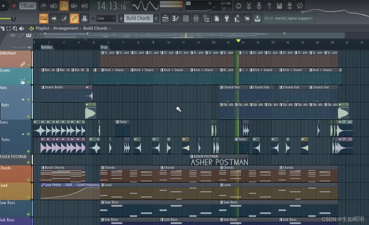The width and height of the screenshot is (369, 225).
Task: Open the undo history
Action: pyautogui.click(x=238, y=6)
